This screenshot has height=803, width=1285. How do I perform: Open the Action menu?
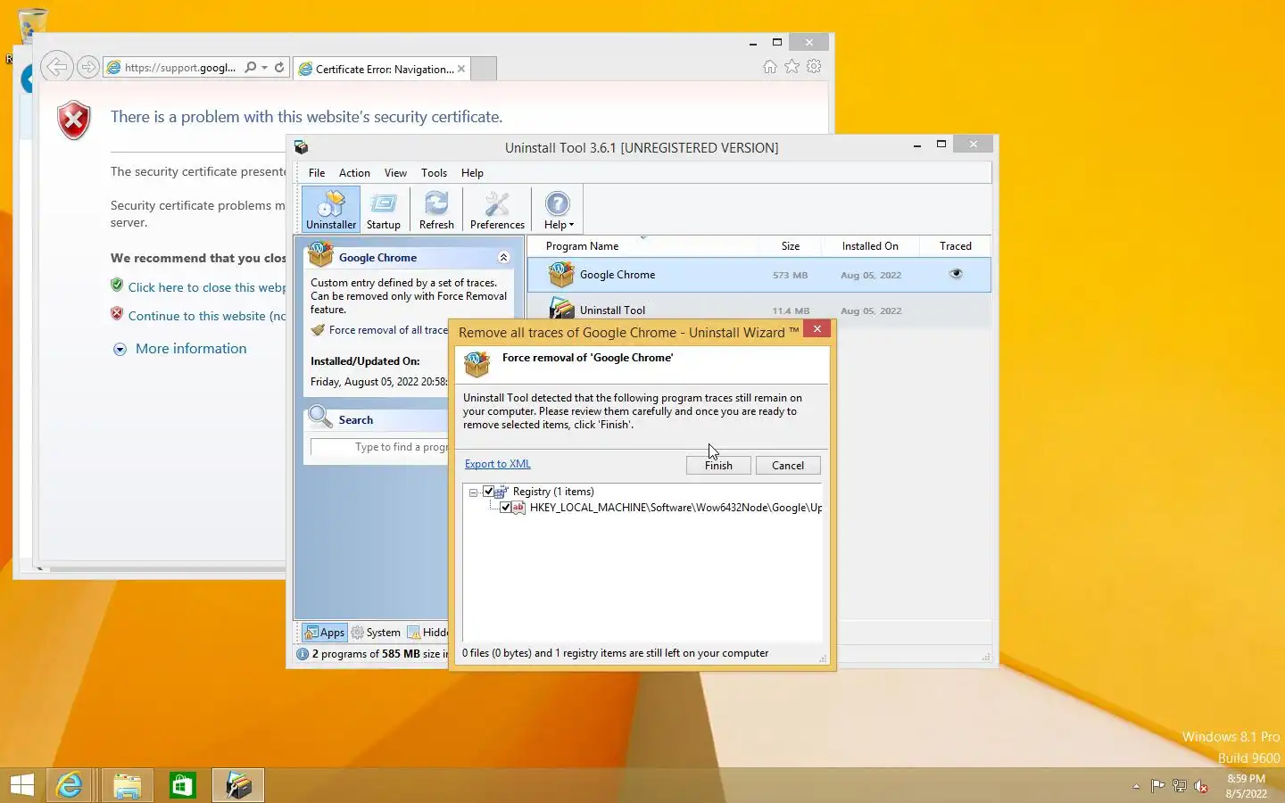pos(354,173)
